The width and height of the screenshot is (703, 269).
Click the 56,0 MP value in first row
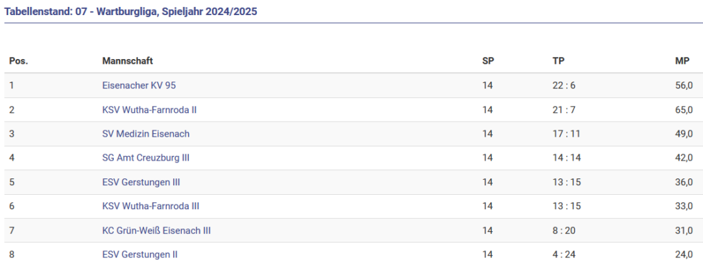click(x=684, y=85)
